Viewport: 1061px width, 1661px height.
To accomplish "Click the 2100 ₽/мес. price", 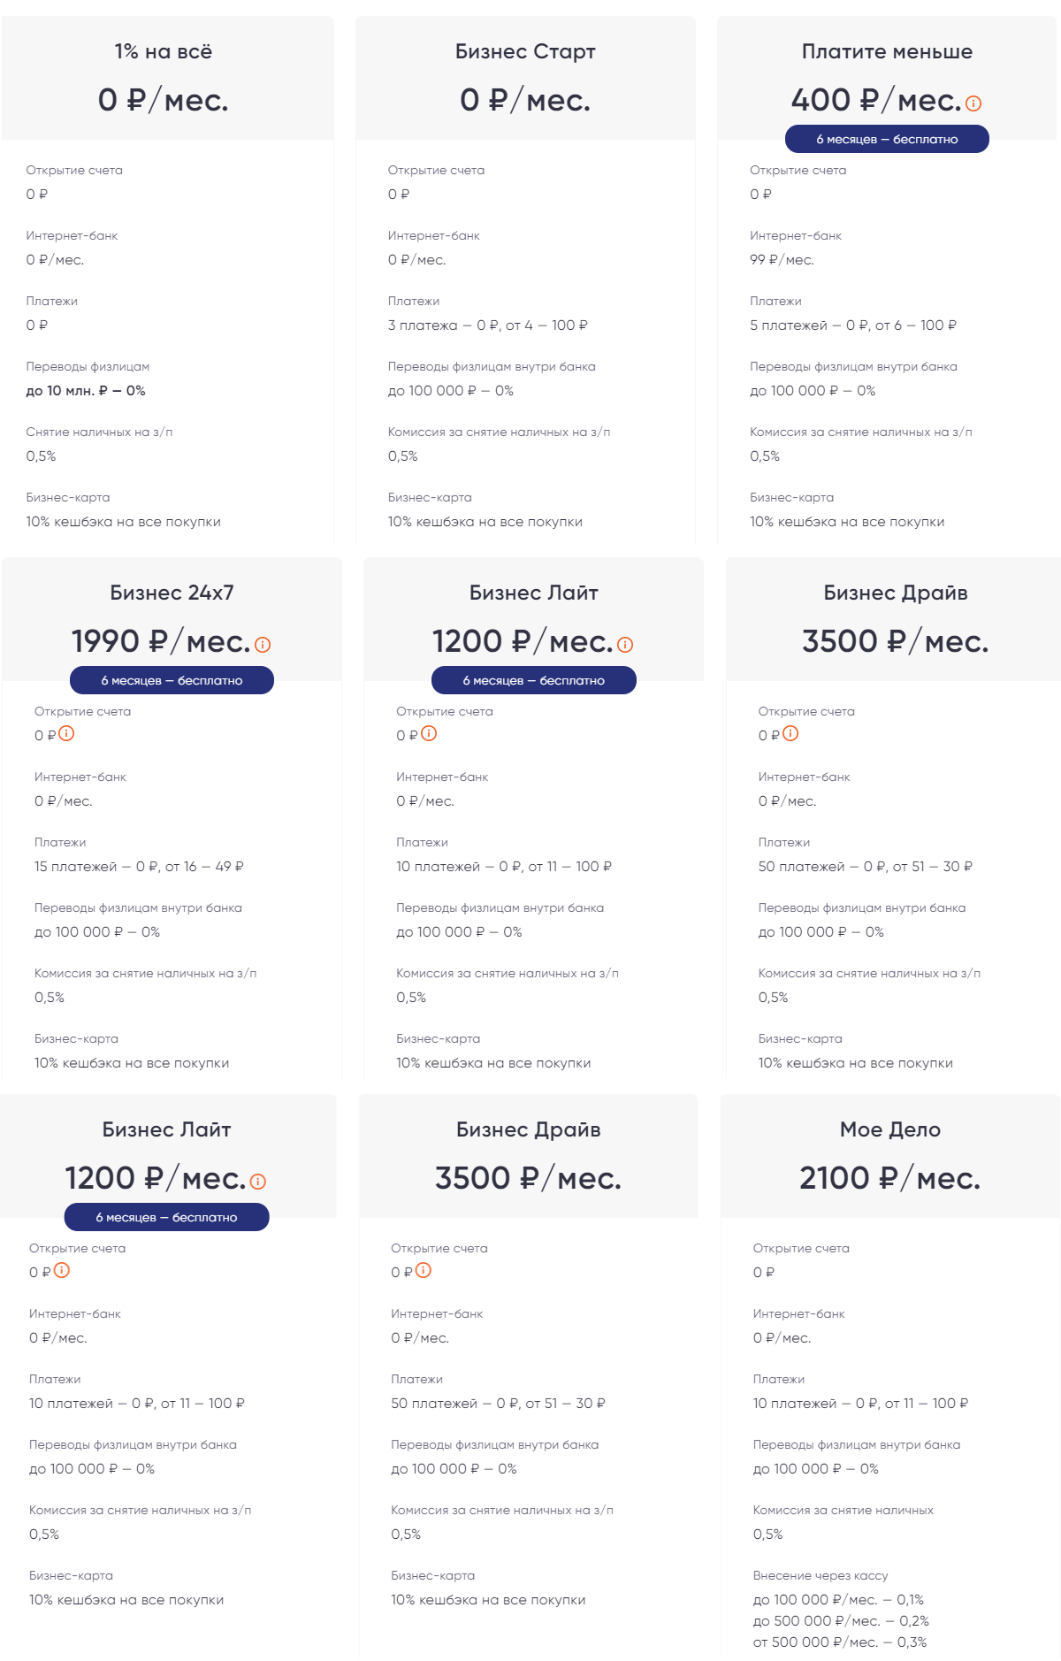I will 890,1178.
